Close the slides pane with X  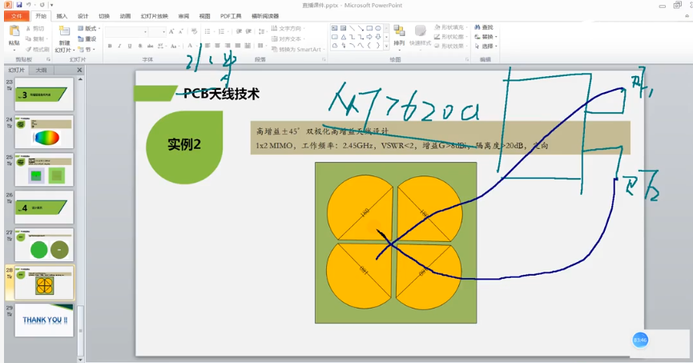click(x=79, y=71)
